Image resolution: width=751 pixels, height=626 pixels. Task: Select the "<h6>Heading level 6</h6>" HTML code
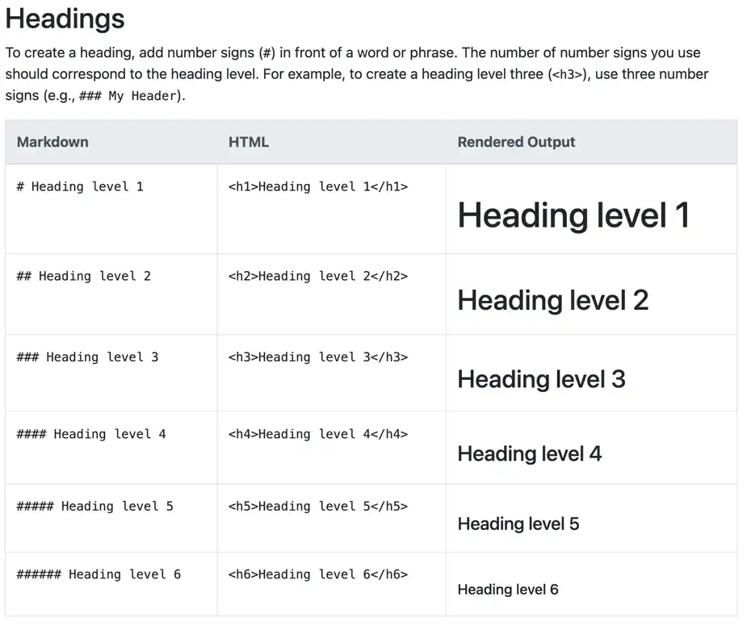pyautogui.click(x=318, y=574)
